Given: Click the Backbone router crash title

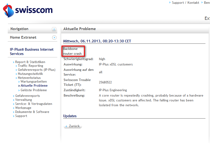Looking at the screenshot, I should click(x=72, y=51).
